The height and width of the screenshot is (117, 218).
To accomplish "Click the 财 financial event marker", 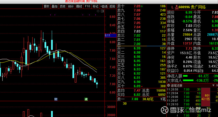I will 56,99.
